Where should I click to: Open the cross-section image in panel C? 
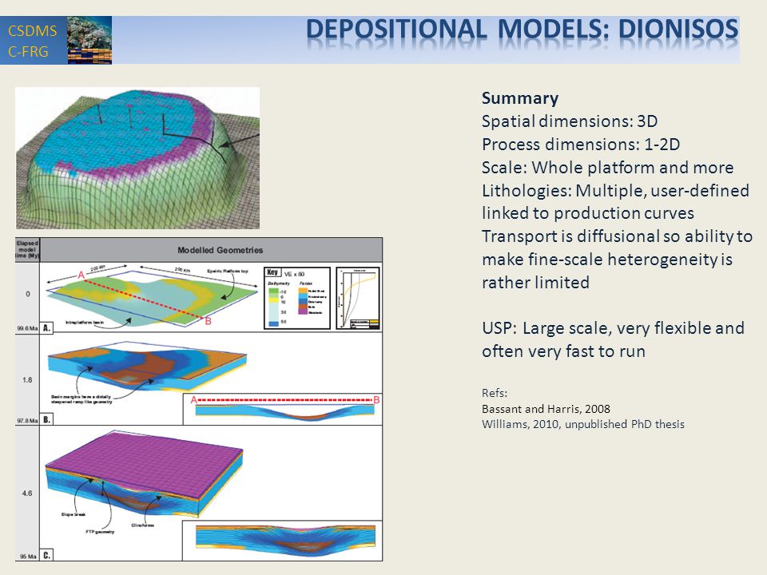[x=286, y=541]
